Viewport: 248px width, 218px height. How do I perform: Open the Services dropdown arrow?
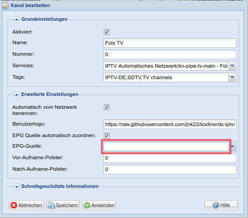click(x=232, y=66)
